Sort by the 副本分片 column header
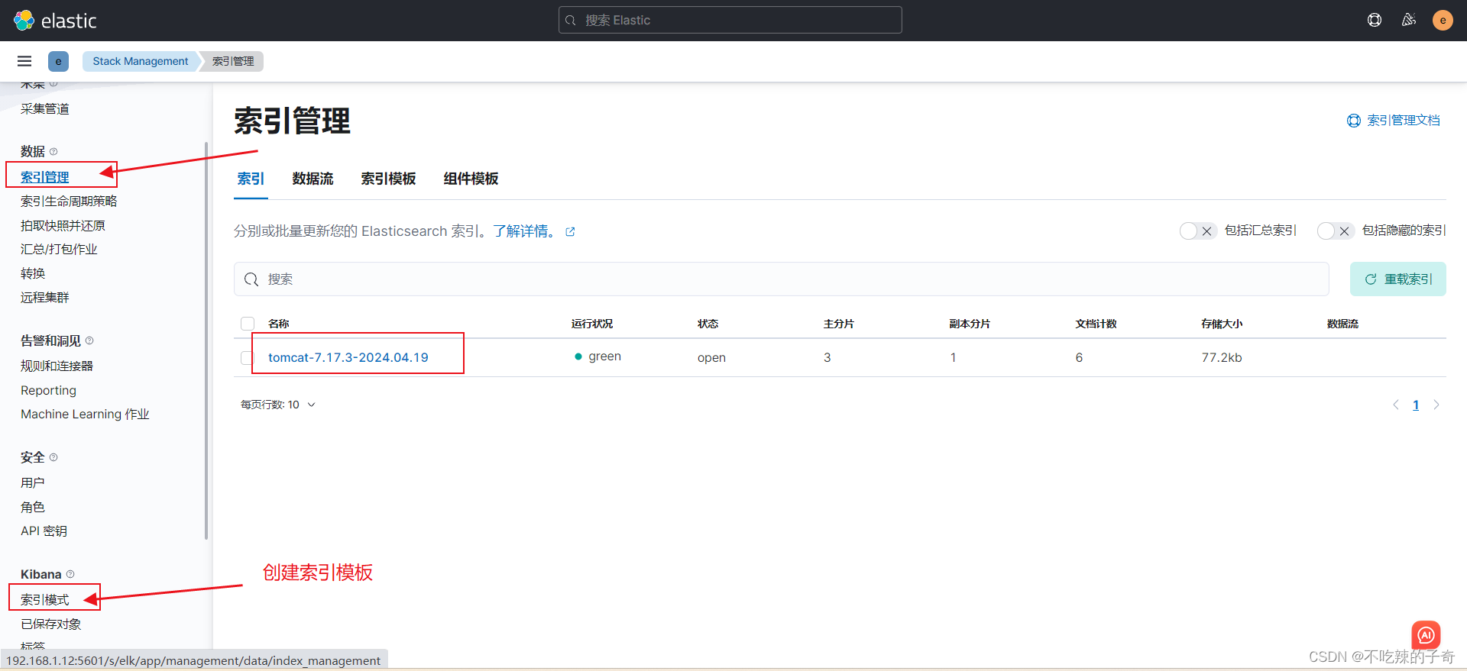The image size is (1467, 671). (970, 324)
